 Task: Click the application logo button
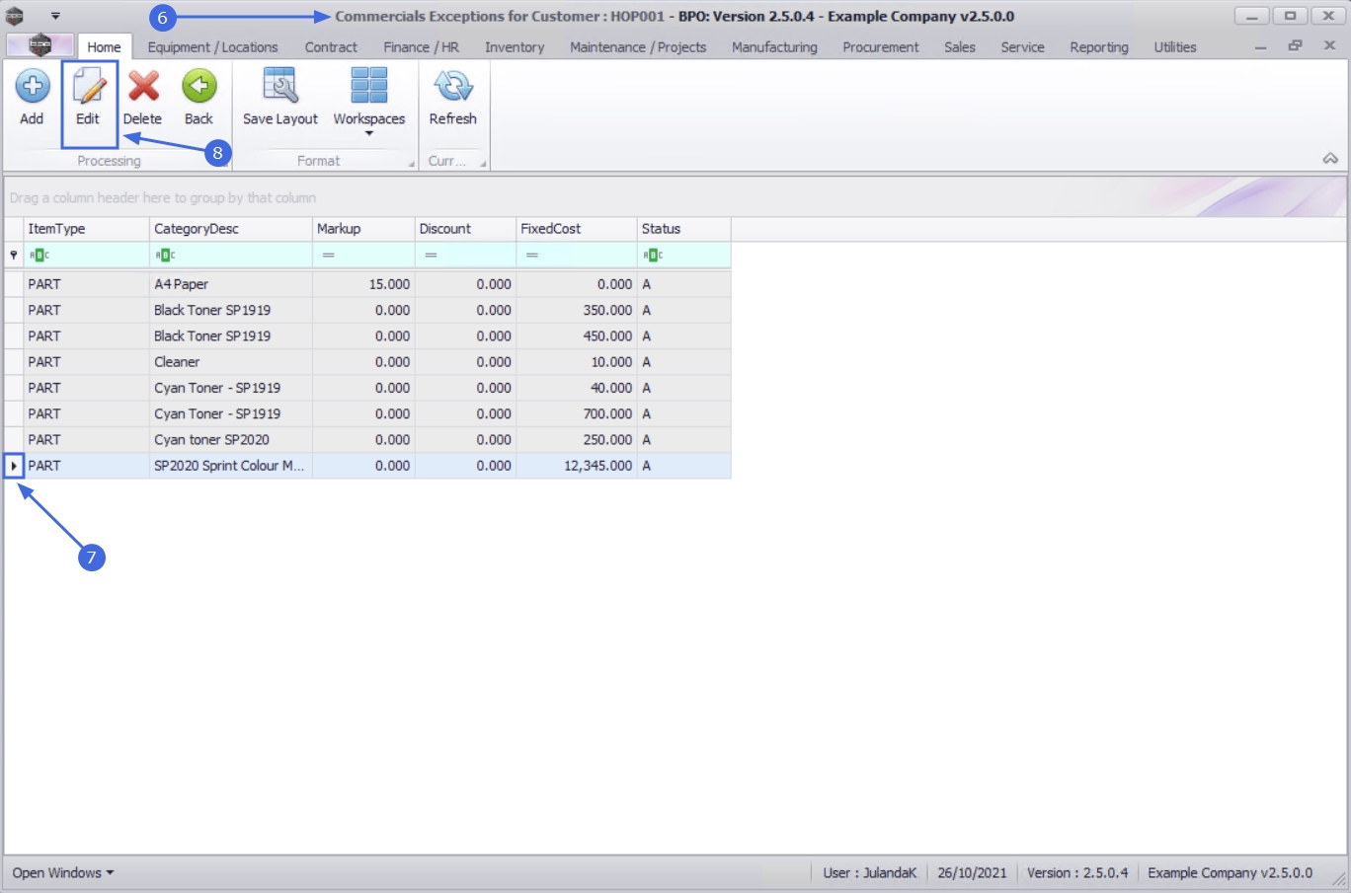click(40, 45)
